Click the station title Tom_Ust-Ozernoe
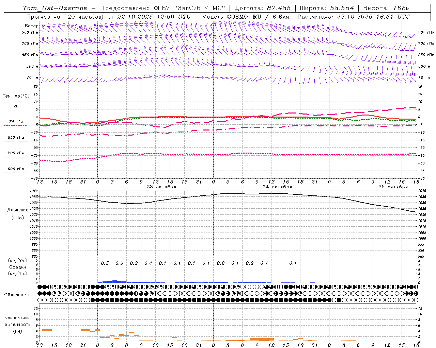This screenshot has height=348, width=436. coord(55,8)
